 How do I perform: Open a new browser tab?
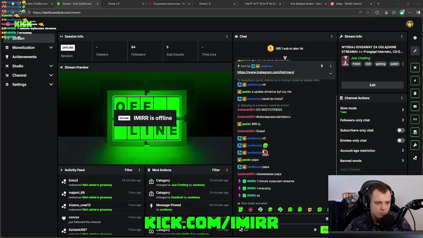coord(378,4)
